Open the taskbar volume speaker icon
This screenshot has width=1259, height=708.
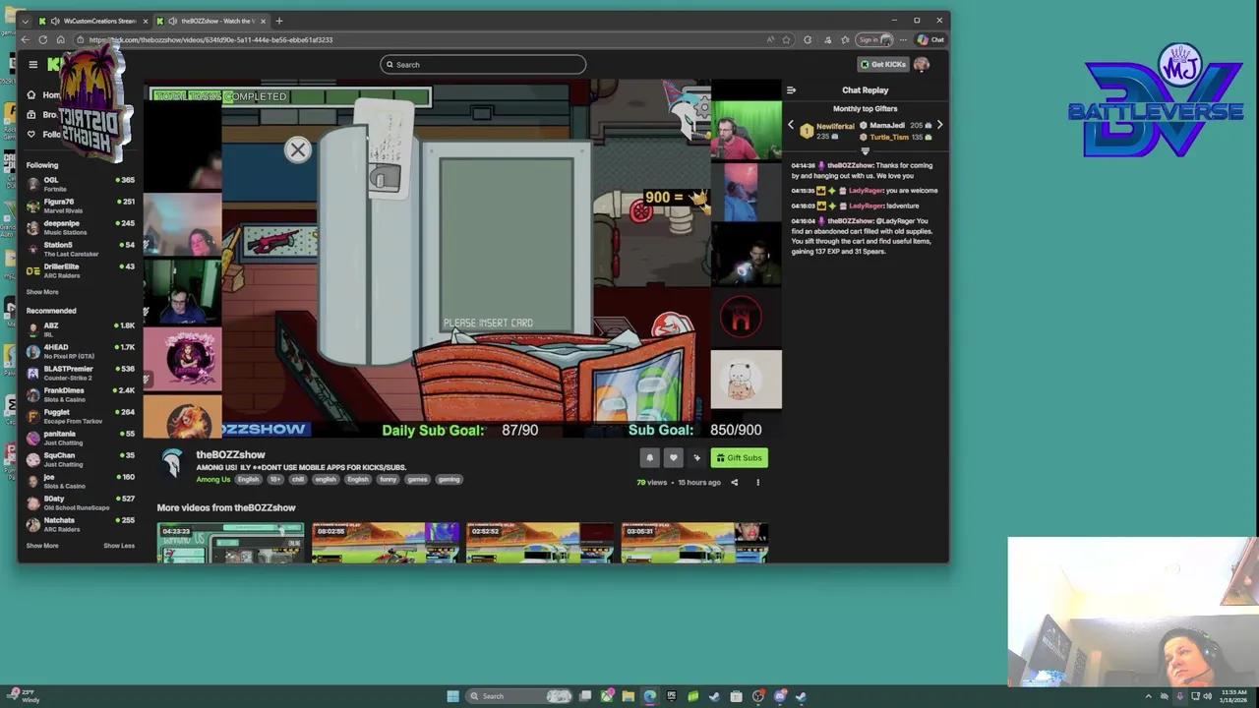tap(1207, 696)
